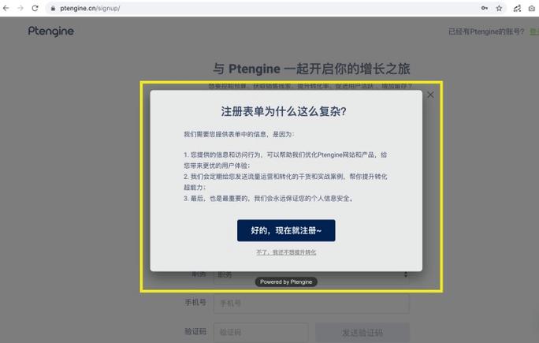Click the popup heading 注册表单为什么这么复杂?
The height and width of the screenshot is (343, 539).
pyautogui.click(x=284, y=111)
